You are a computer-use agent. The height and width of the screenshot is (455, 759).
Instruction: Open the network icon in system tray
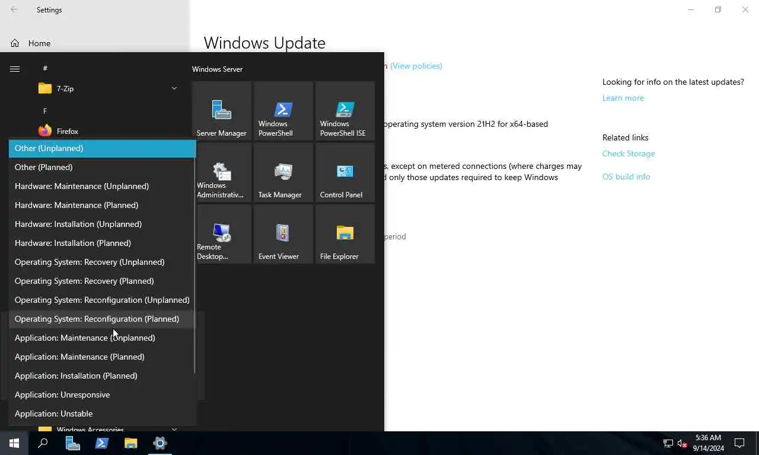(668, 443)
